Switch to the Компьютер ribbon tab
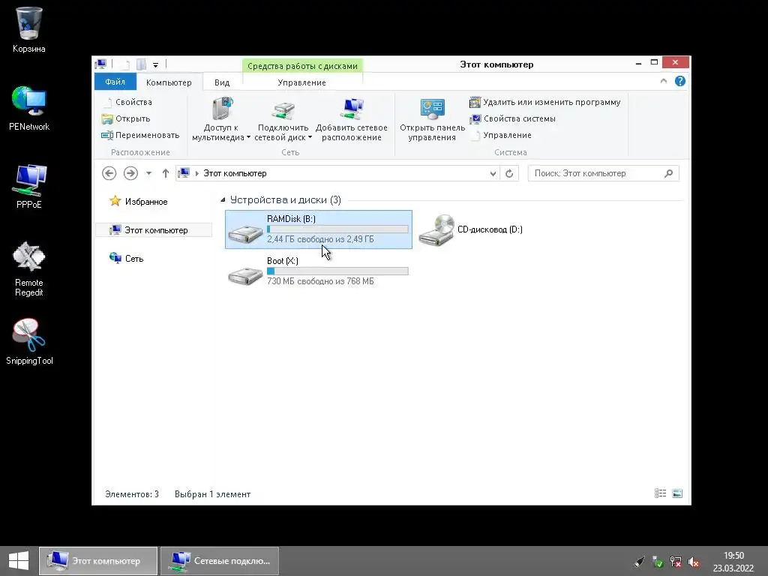768x576 pixels. [169, 82]
